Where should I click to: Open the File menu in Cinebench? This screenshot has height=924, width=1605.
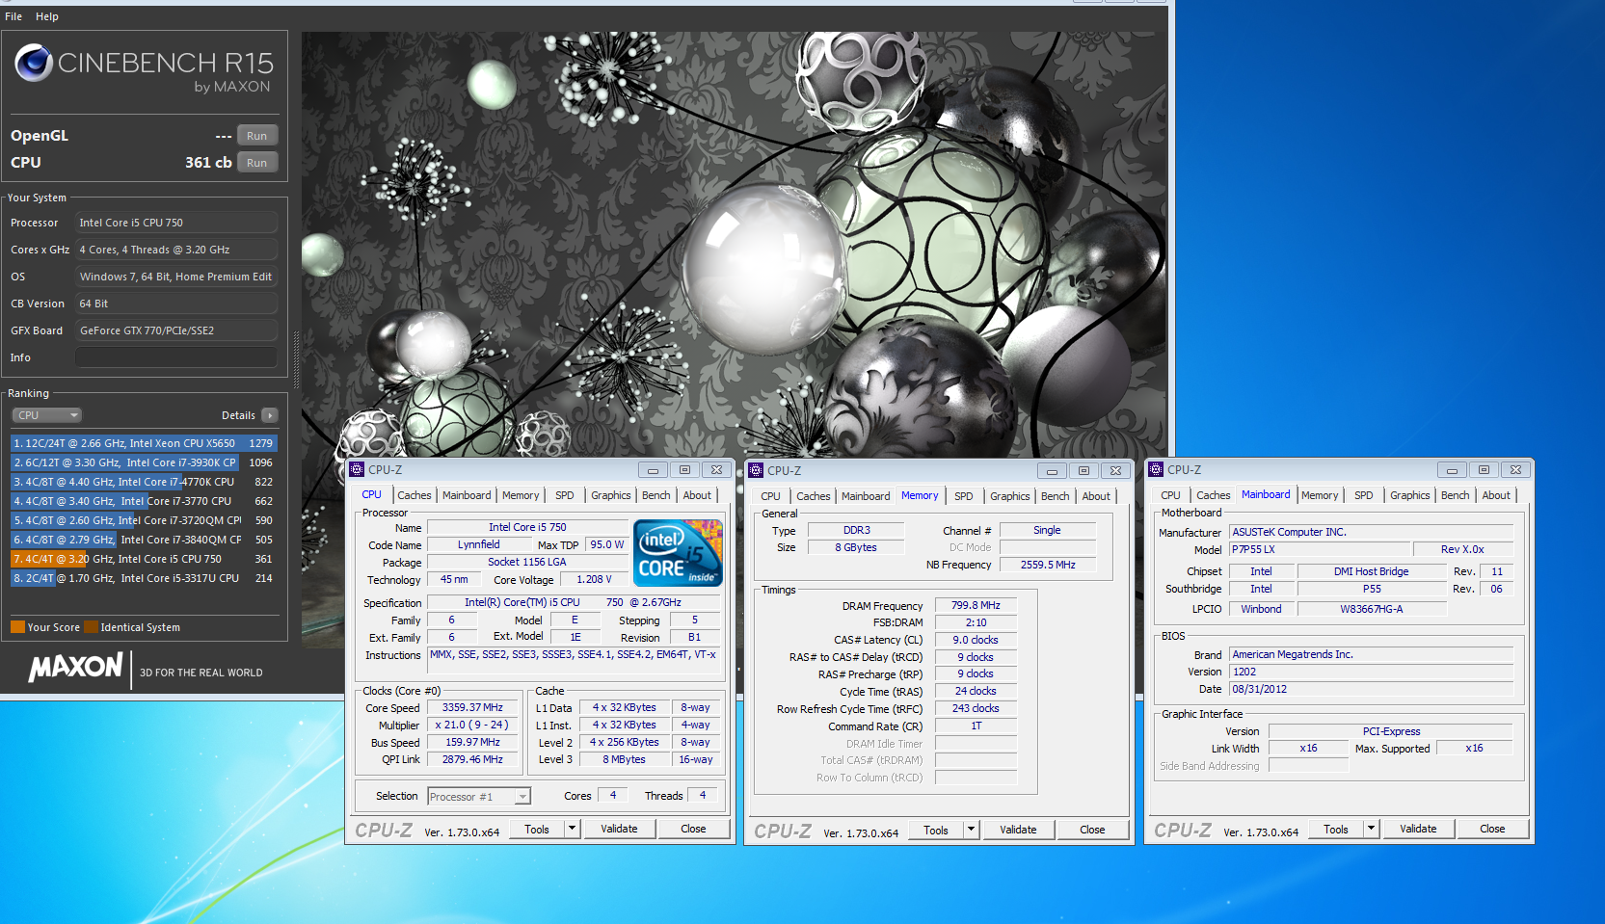(13, 16)
